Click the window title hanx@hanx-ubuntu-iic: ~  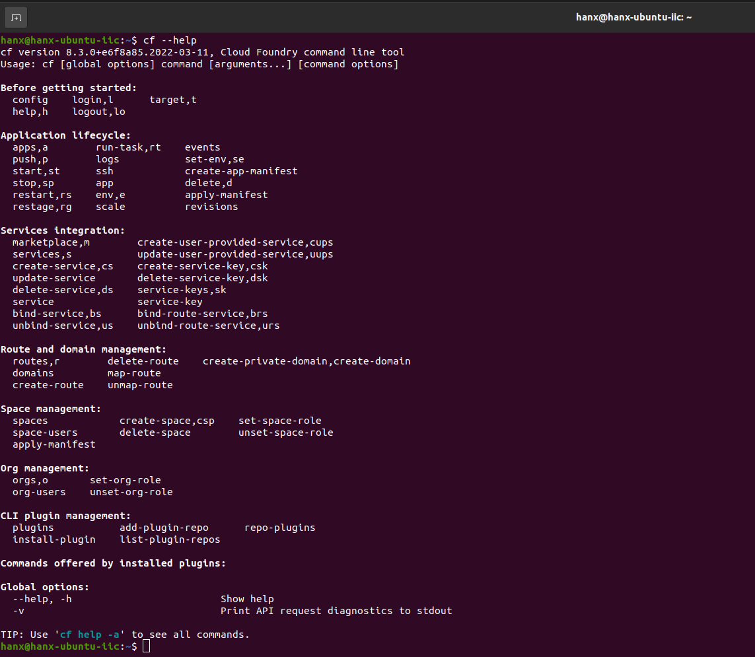pyautogui.click(x=633, y=17)
